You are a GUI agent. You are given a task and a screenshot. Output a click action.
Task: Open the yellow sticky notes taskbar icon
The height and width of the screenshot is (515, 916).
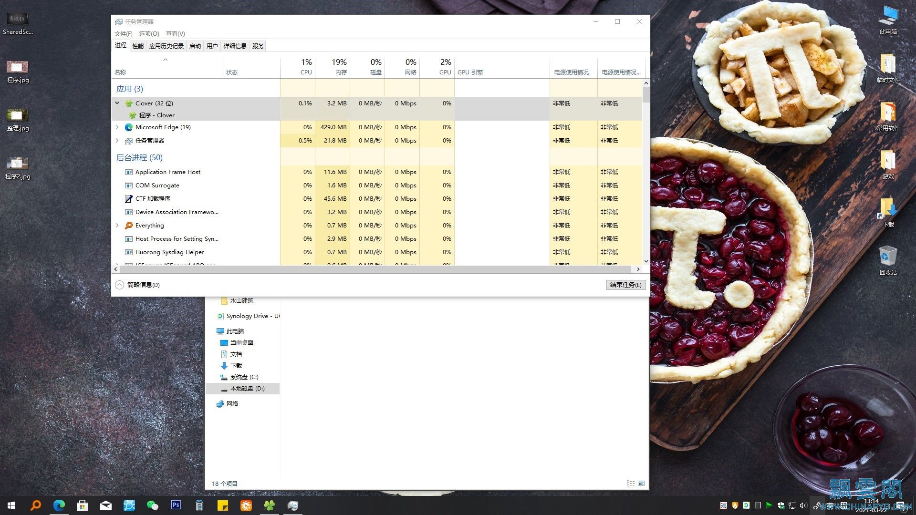222,505
